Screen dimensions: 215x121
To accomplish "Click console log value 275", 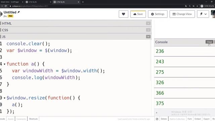I will (160, 72).
